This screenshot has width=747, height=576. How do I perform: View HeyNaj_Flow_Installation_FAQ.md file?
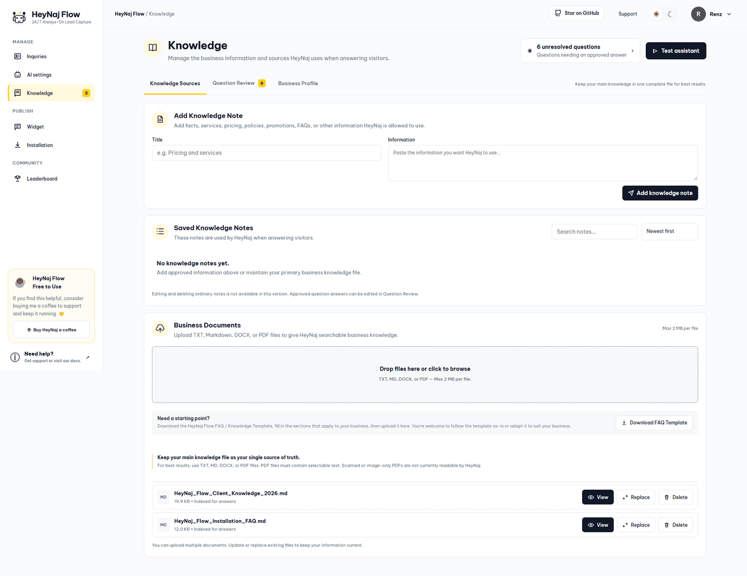598,525
